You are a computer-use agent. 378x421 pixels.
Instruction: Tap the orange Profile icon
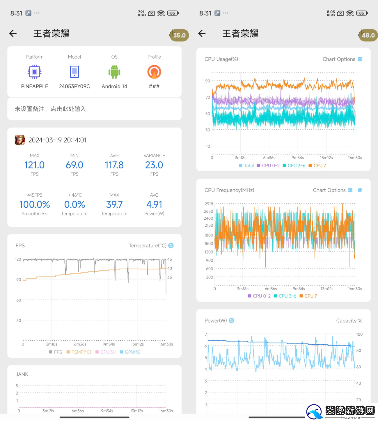pos(154,72)
